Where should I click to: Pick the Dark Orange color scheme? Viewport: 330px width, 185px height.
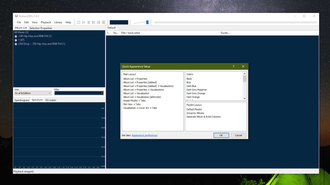(x=193, y=97)
